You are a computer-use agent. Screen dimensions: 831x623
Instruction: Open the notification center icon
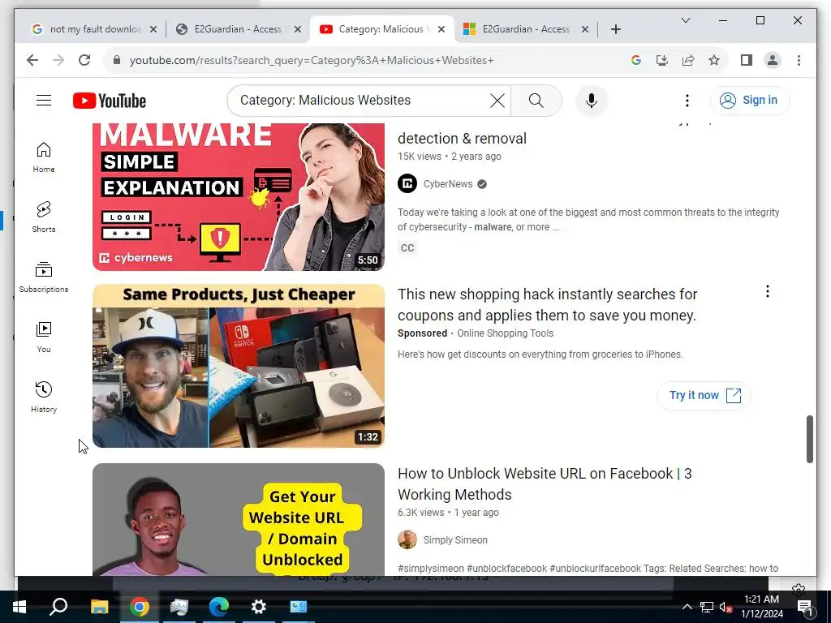pos(804,607)
